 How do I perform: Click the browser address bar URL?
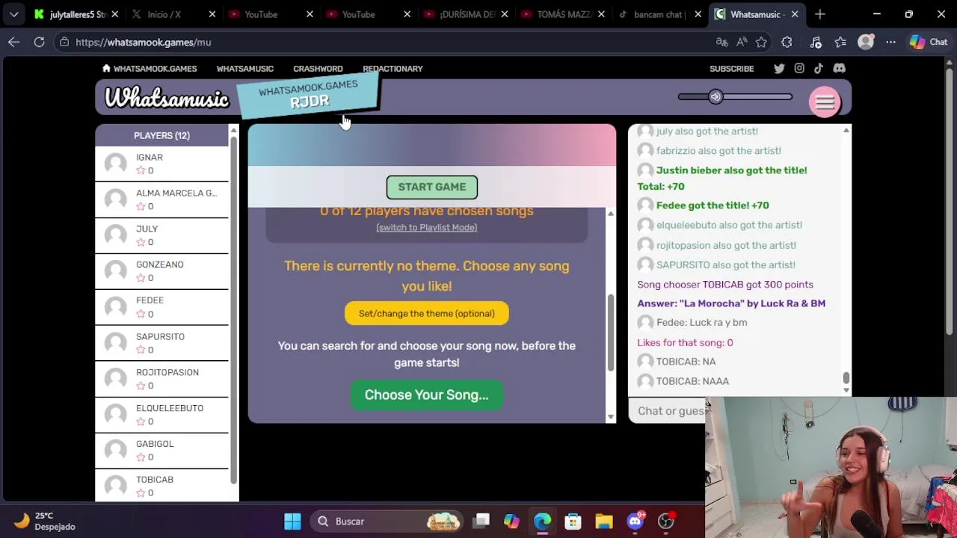(x=144, y=43)
